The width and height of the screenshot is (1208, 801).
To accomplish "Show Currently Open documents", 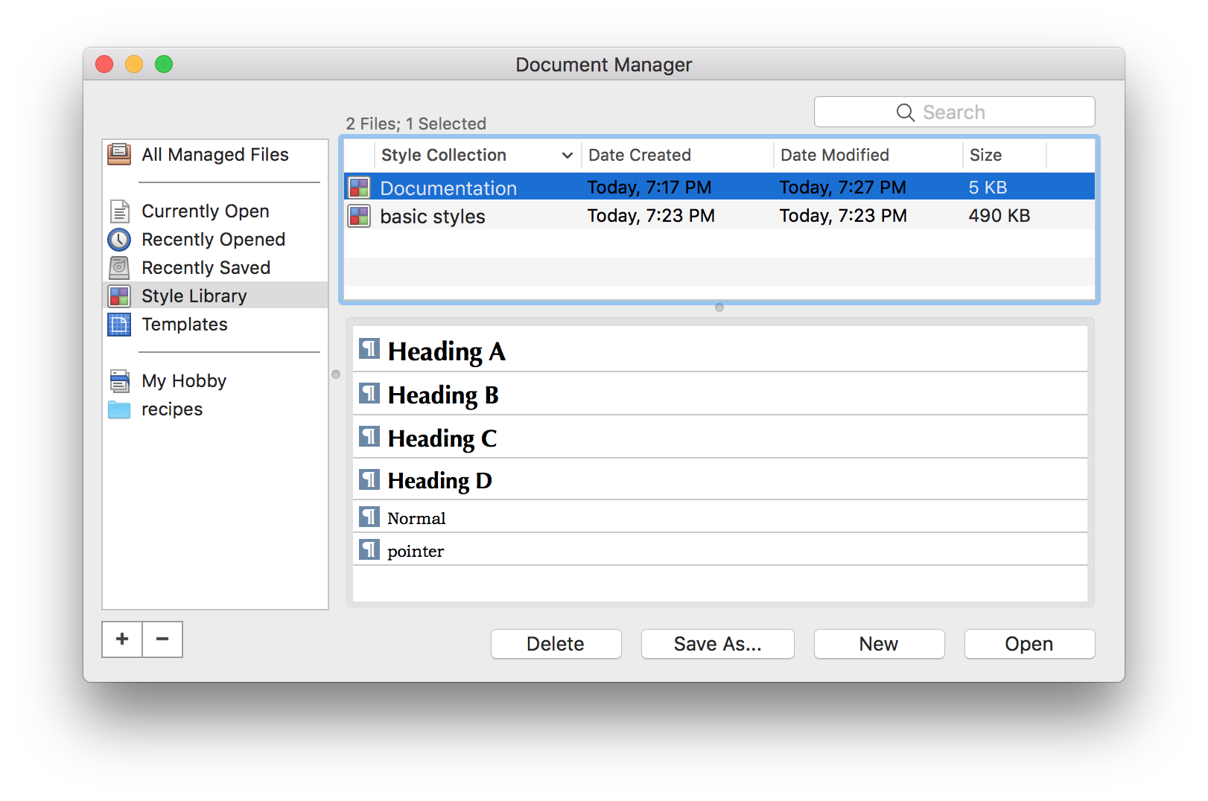I will point(215,211).
